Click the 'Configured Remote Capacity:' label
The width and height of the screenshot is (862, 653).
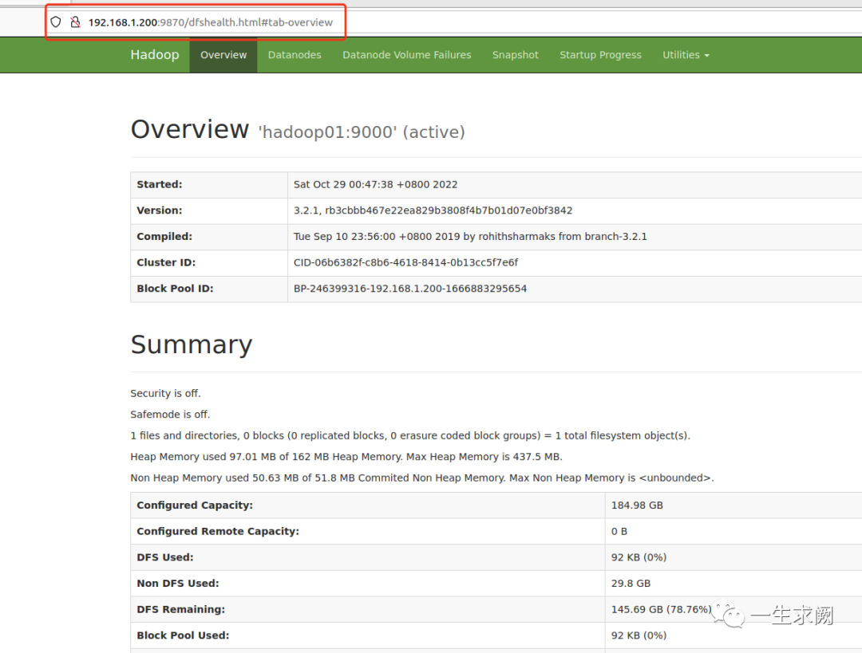[218, 531]
